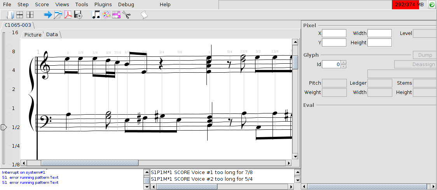
Task: Open the File menu
Action: pos(7,4)
